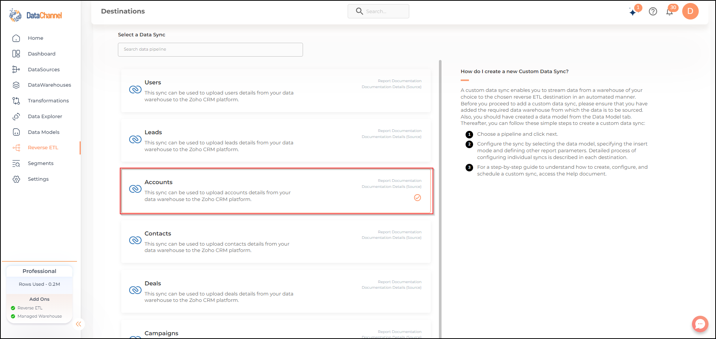Click the Segments search-list icon
Image resolution: width=716 pixels, height=339 pixels.
16,163
